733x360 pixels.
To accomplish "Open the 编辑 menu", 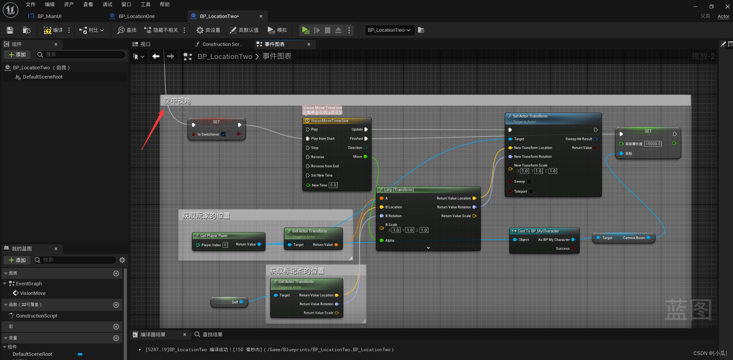I will click(50, 5).
